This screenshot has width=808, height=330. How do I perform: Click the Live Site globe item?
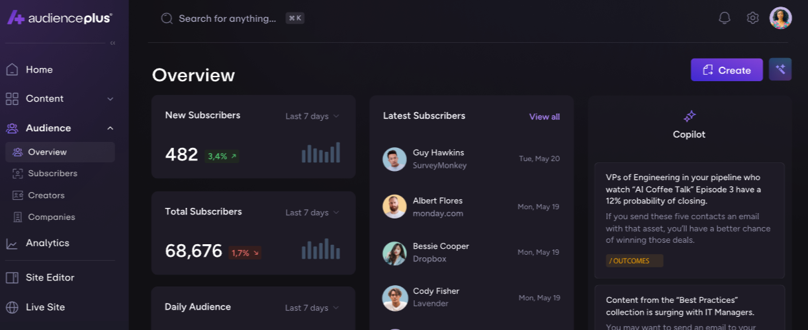click(x=45, y=307)
